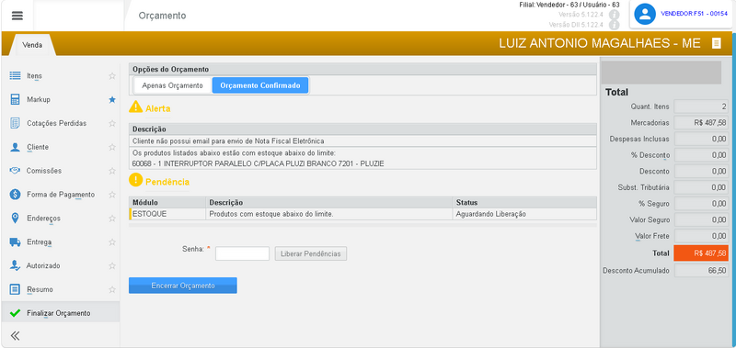Click the Markup calculator icon
The height and width of the screenshot is (348, 736).
[x=15, y=99]
